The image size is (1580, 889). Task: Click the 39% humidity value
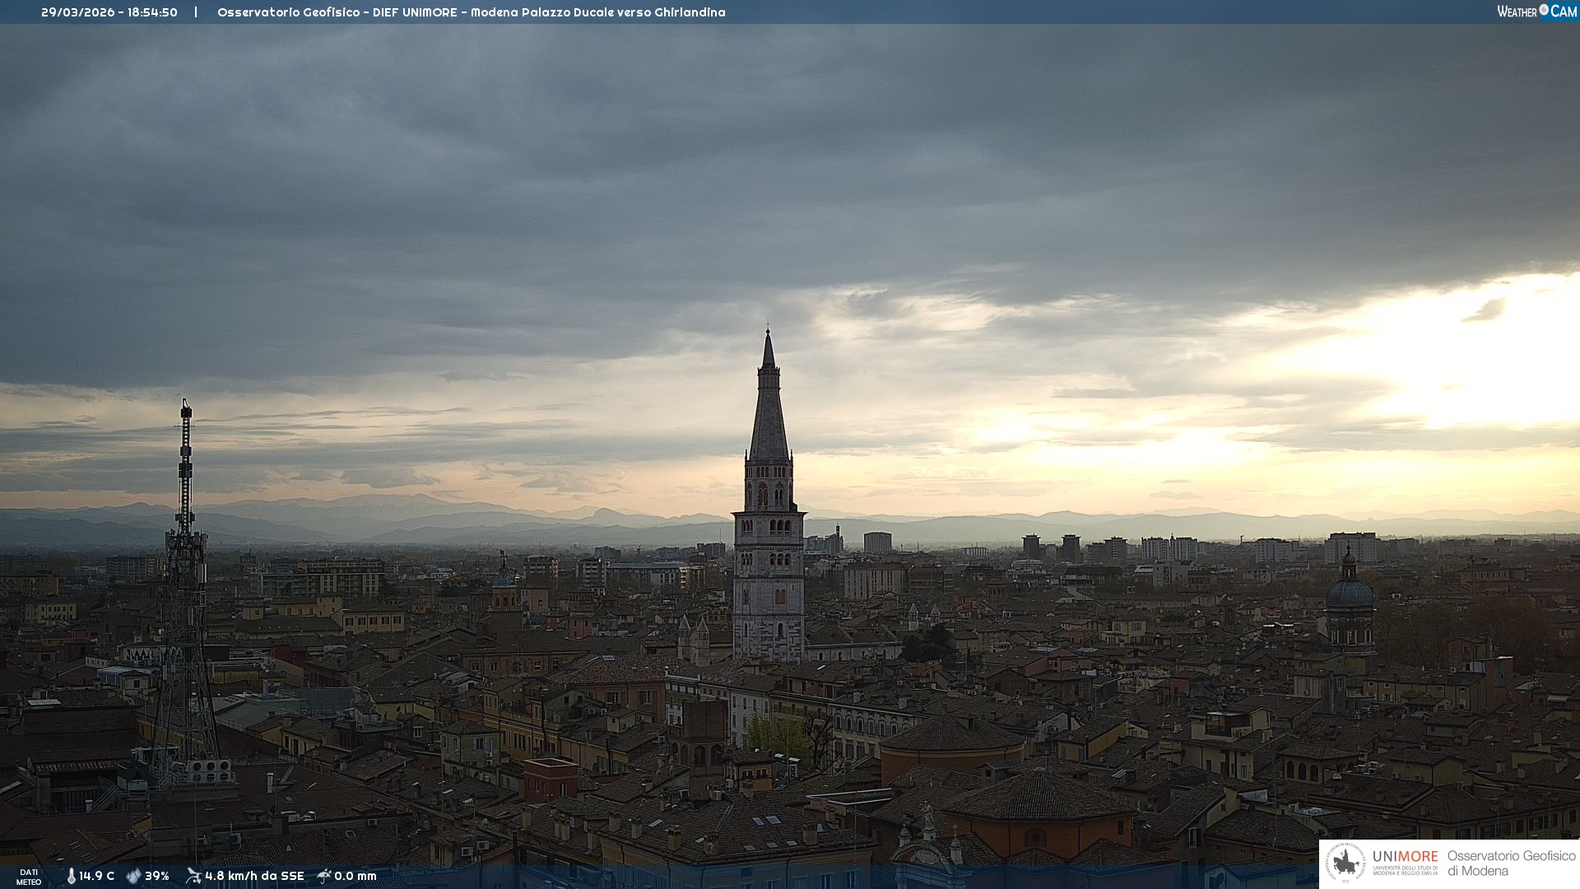[x=157, y=876]
